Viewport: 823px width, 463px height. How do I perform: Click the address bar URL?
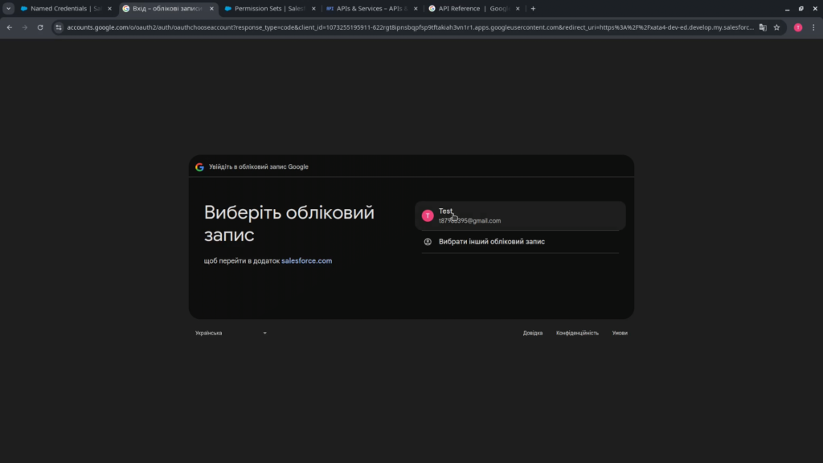410,27
